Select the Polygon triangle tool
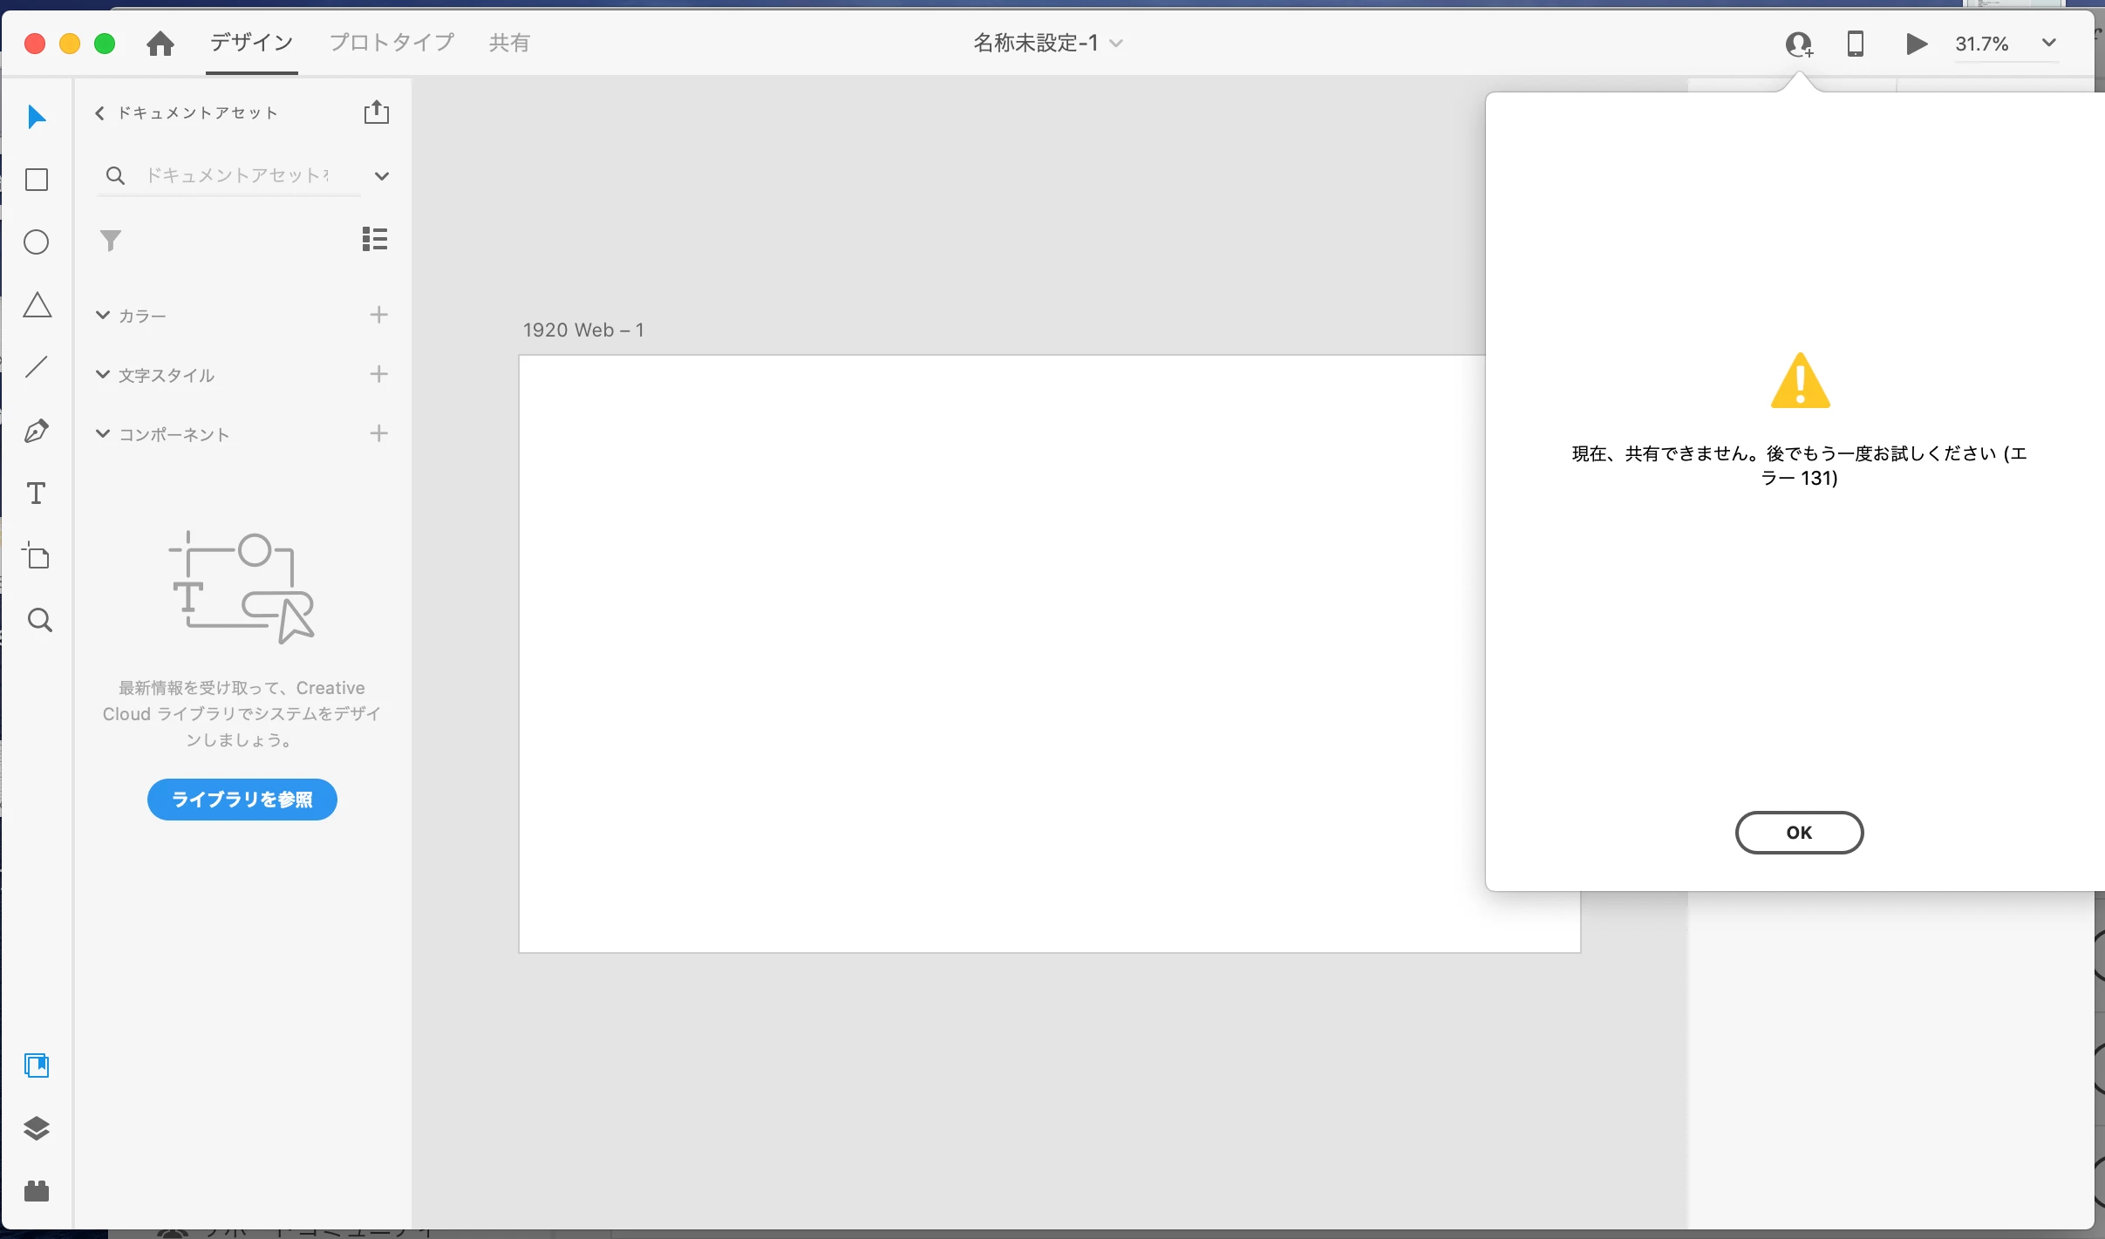The height and width of the screenshot is (1239, 2105). 37,305
